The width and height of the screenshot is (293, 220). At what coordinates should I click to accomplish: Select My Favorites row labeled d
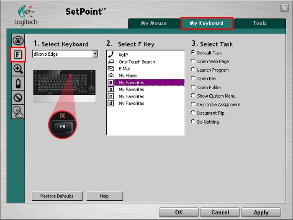[146, 103]
